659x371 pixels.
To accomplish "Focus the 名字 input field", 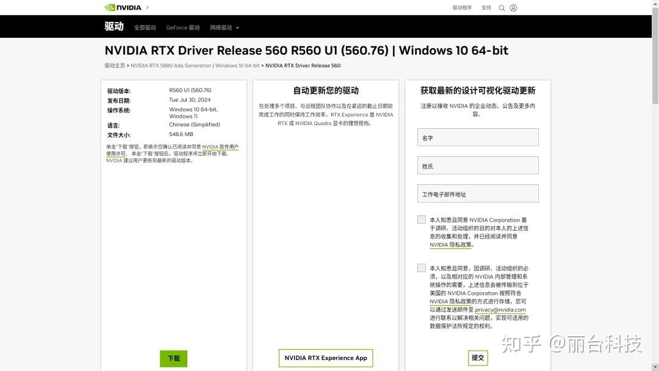I will 478,137.
